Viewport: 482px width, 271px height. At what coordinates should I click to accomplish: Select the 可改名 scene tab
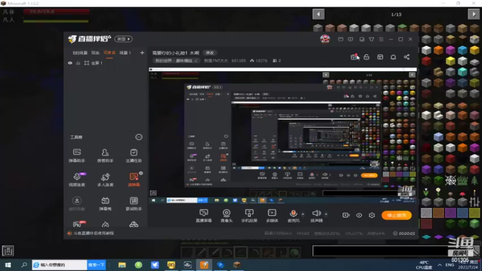tap(110, 53)
